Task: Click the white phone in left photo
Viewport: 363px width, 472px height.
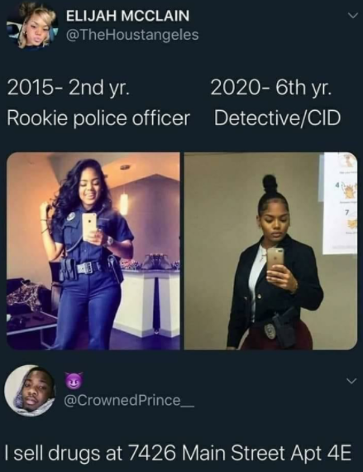Action: 89,226
